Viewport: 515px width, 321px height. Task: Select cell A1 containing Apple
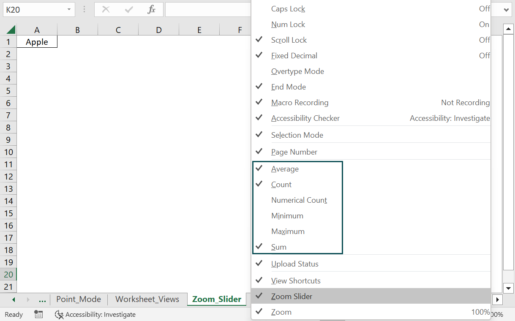point(37,42)
